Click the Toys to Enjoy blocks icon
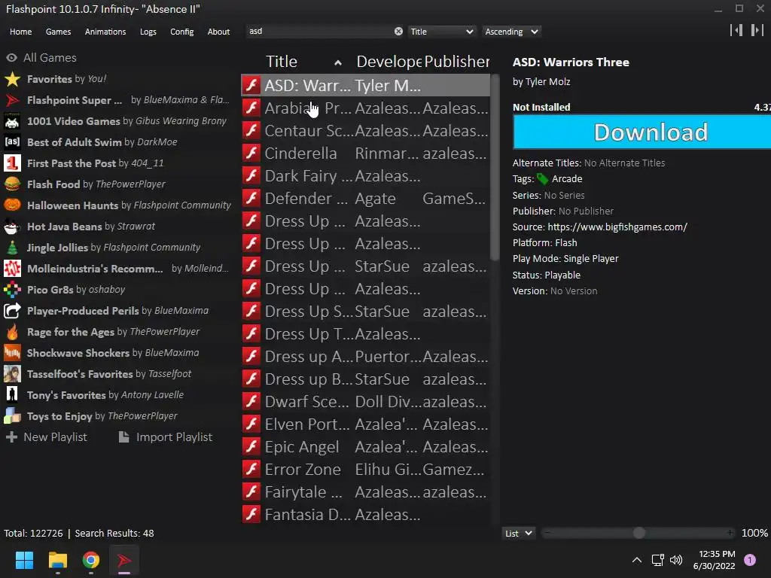Viewport: 771px width, 578px height. [12, 416]
